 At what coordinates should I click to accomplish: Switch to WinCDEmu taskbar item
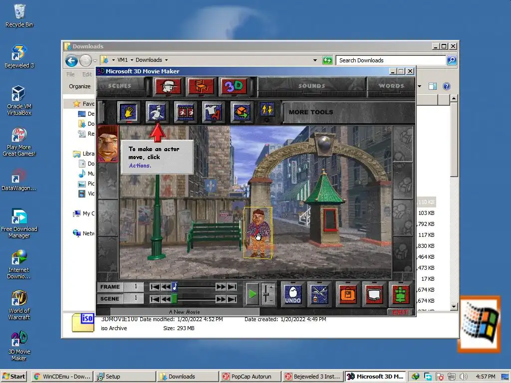pos(62,377)
